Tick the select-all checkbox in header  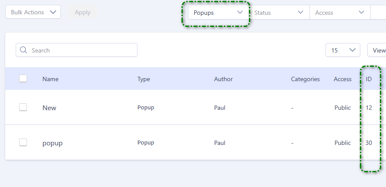23,79
